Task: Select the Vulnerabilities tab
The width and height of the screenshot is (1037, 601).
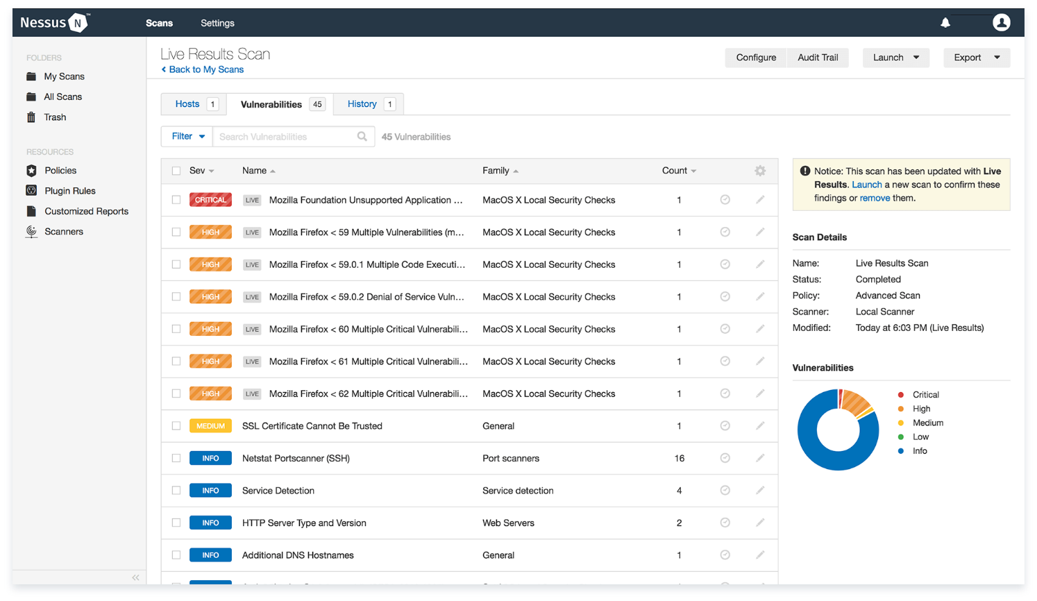Action: coord(281,104)
